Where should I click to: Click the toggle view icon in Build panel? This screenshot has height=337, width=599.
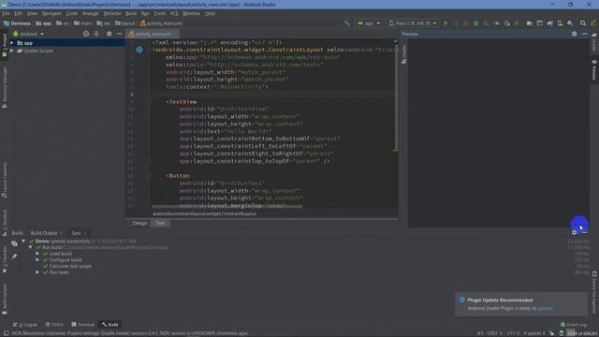pos(14,243)
